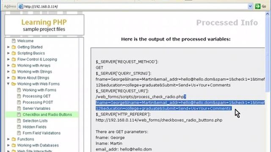This screenshot has height=152, width=271.
Task: Expand the Working with Databases folder
Action: point(8,145)
